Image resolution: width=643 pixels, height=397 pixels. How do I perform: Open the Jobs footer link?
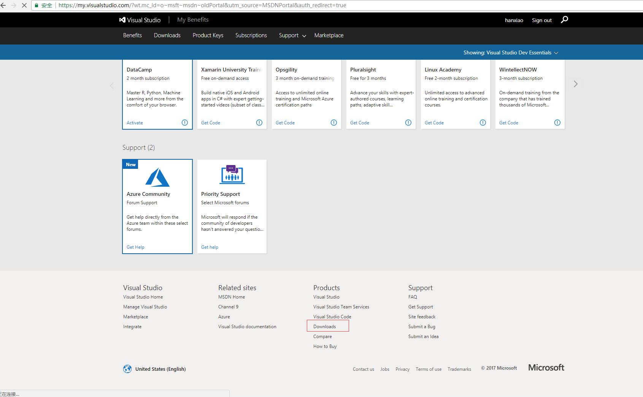(x=385, y=369)
